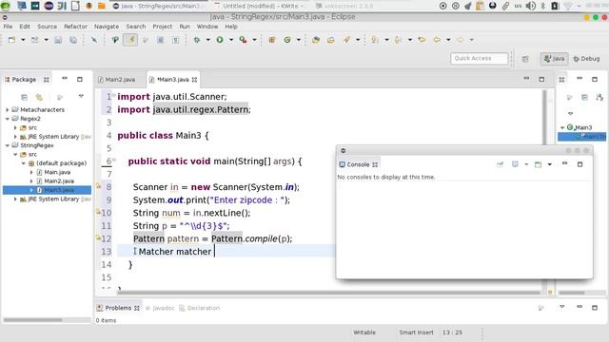
Task: Expand the Main.java tree node
Action: (31, 172)
